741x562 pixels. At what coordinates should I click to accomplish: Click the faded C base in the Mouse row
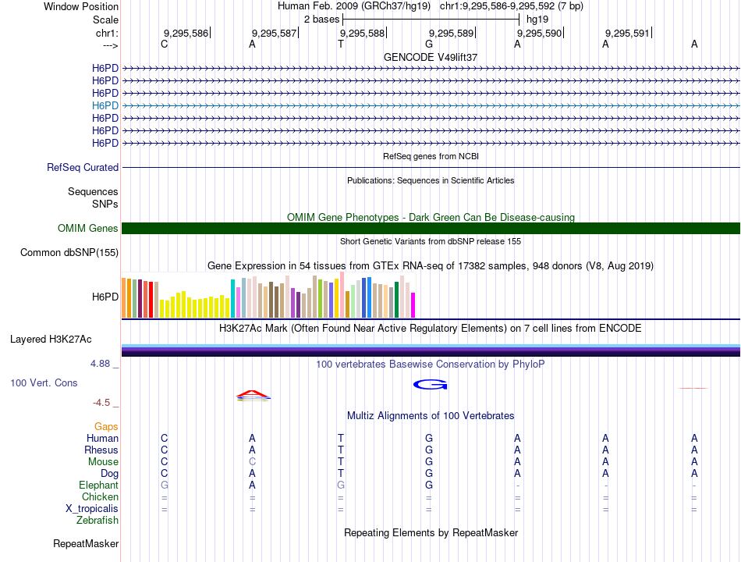253,462
